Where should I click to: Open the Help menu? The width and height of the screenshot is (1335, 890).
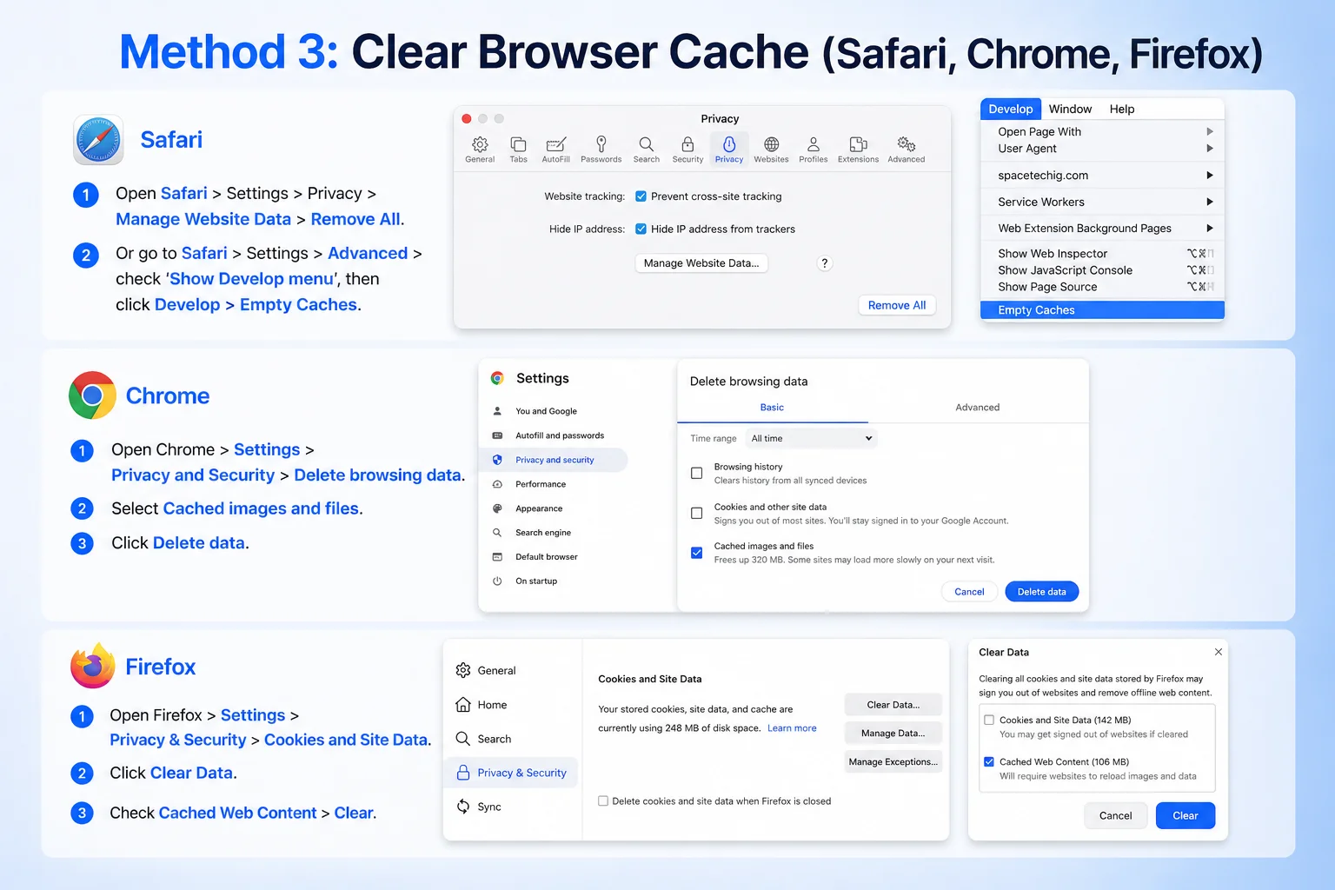coord(1122,109)
